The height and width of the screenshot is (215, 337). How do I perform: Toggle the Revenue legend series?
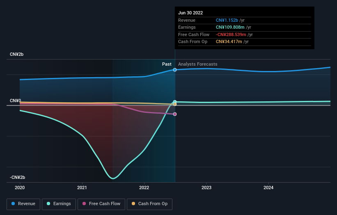(x=23, y=204)
